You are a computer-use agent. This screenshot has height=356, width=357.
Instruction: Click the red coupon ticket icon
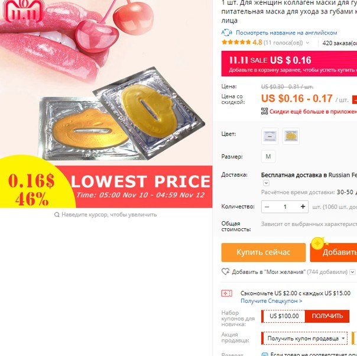pos(226,293)
